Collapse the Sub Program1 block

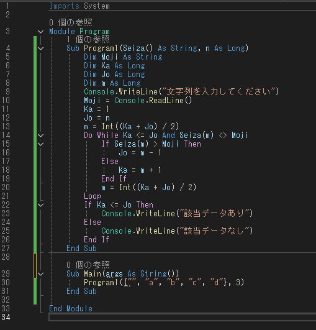40,48
